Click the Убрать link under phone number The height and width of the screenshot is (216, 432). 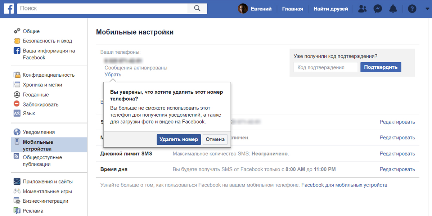113,75
